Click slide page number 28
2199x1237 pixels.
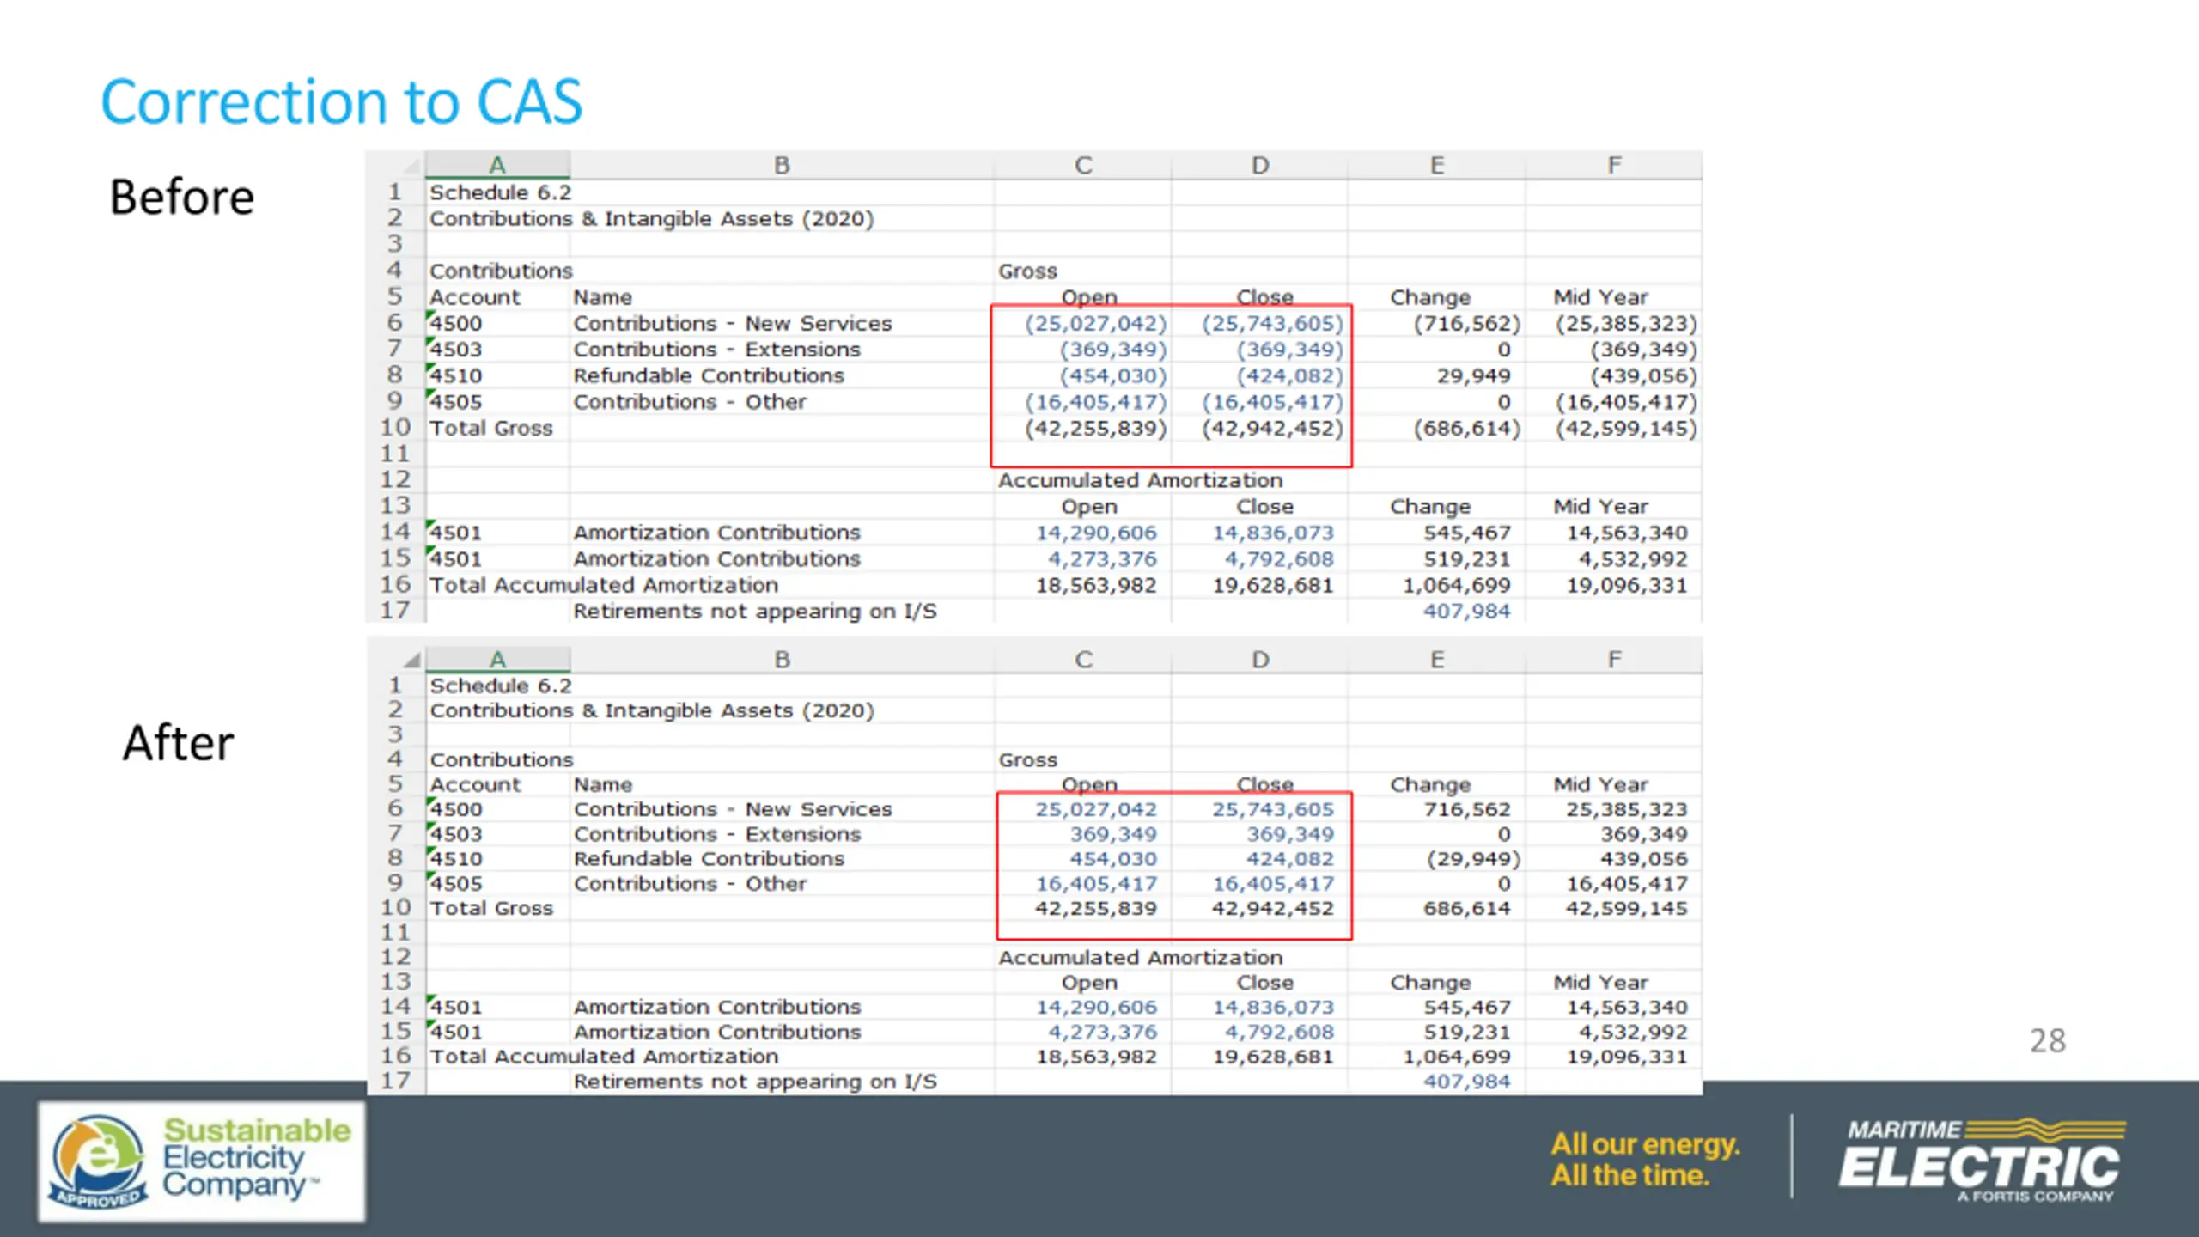click(2048, 1041)
